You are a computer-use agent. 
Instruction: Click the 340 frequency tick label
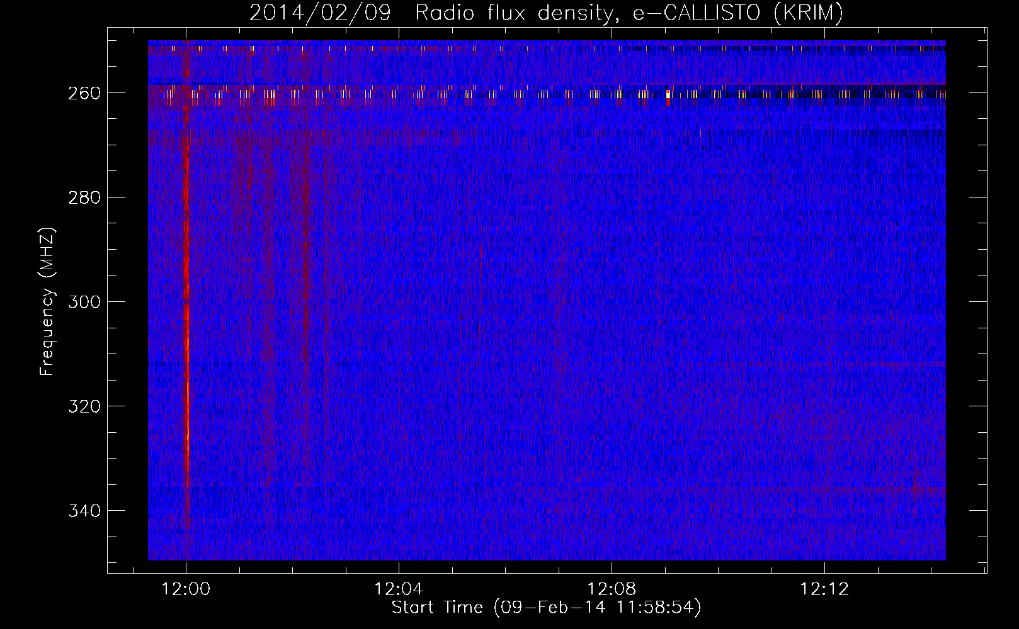point(84,511)
